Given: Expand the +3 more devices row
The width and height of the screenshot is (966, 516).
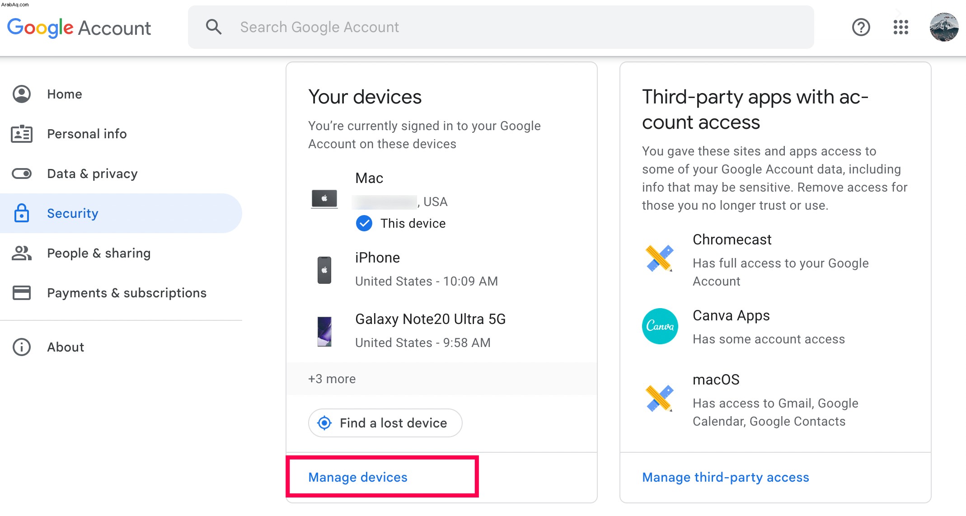Looking at the screenshot, I should pos(441,379).
